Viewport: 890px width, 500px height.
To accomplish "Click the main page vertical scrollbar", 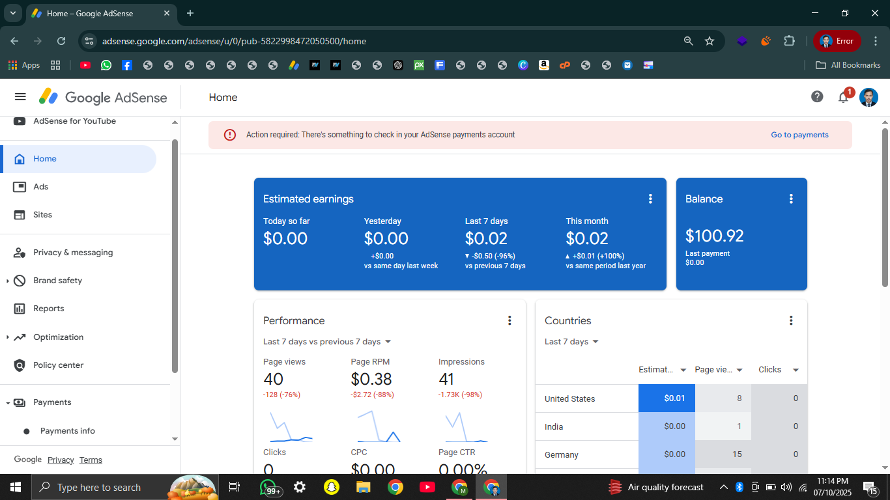I will pyautogui.click(x=885, y=208).
